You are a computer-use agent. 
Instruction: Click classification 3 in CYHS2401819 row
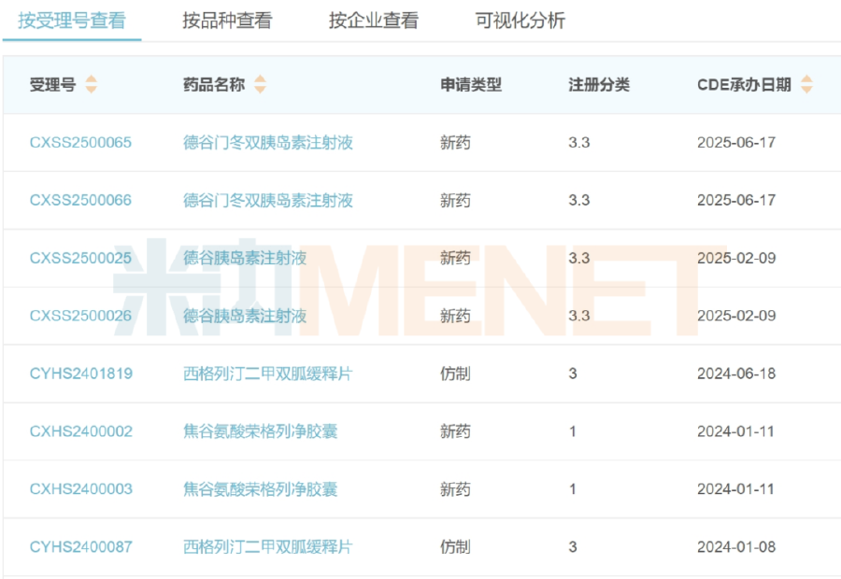(573, 374)
